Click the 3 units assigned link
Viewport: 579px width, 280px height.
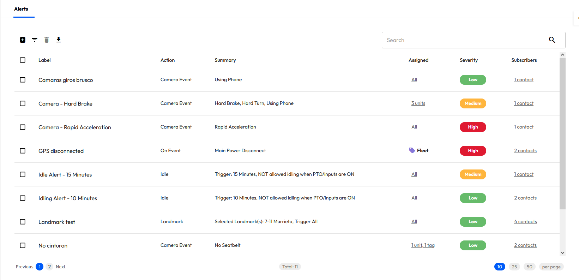coord(418,103)
